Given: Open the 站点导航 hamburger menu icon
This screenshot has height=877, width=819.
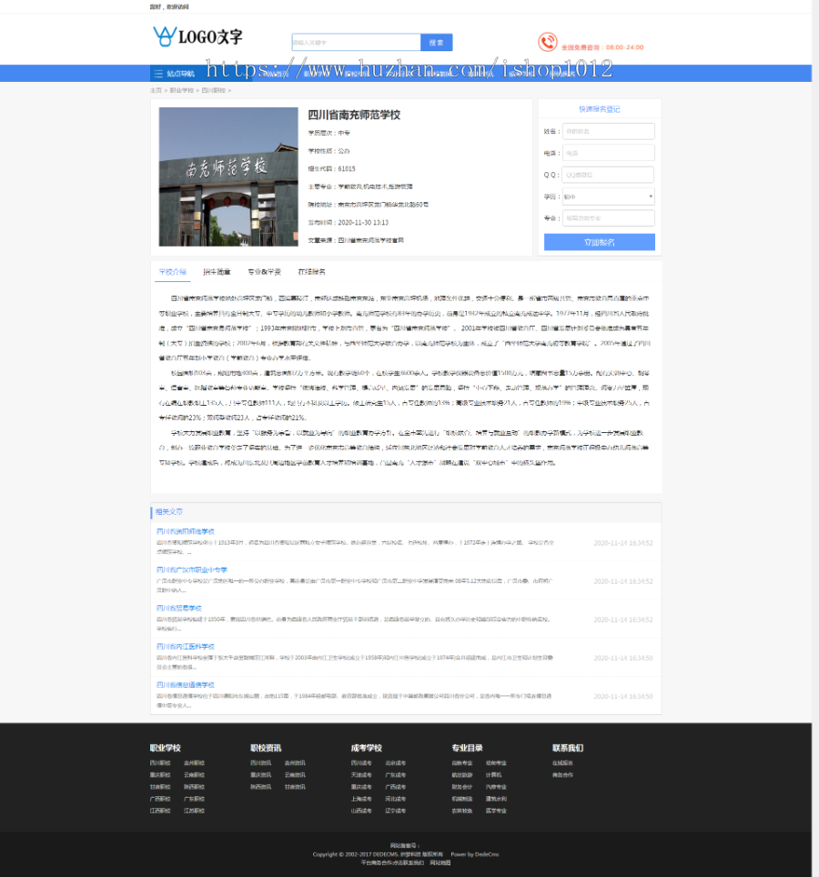Looking at the screenshot, I should [158, 74].
